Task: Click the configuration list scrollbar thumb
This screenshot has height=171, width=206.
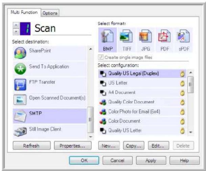Action: 190,85
